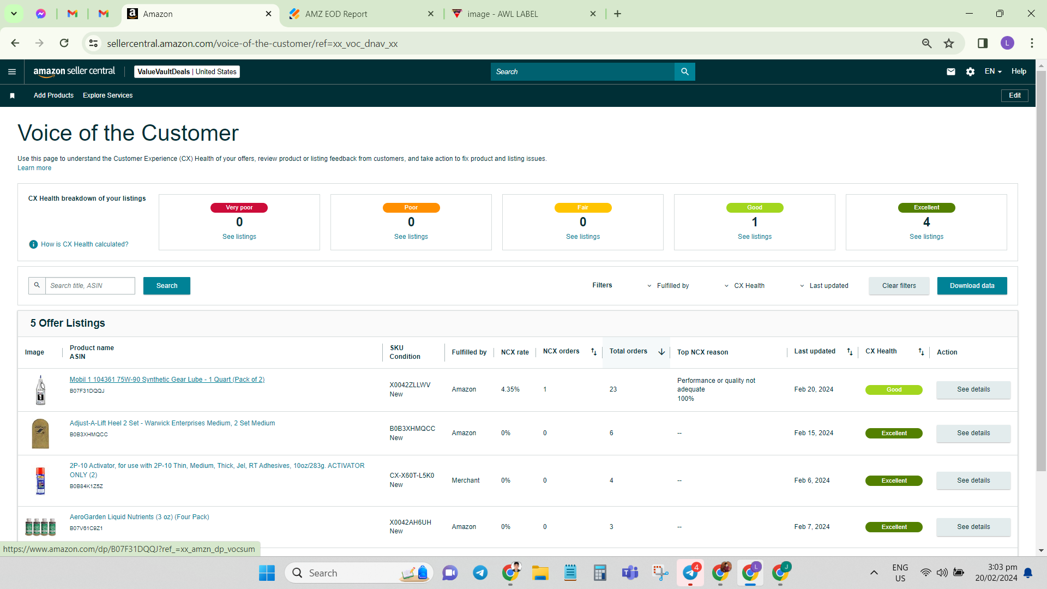The height and width of the screenshot is (589, 1047).
Task: Open the Windows notification bell
Action: point(1028,573)
